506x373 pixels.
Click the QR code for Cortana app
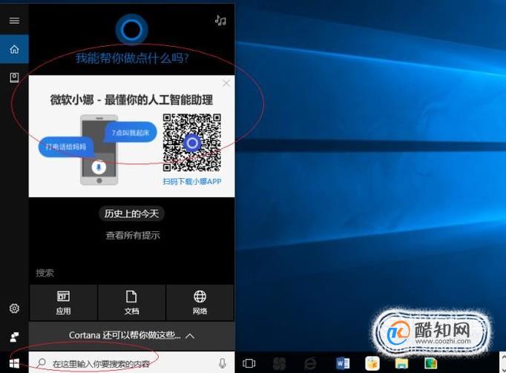point(191,142)
